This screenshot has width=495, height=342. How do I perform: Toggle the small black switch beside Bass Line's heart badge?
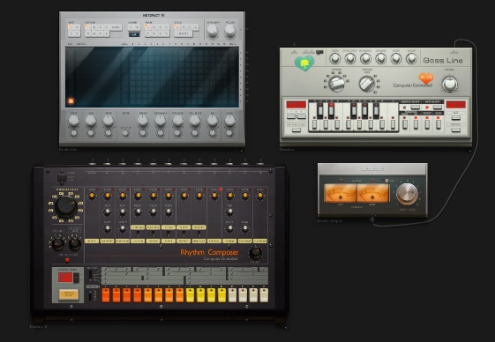pos(319,52)
